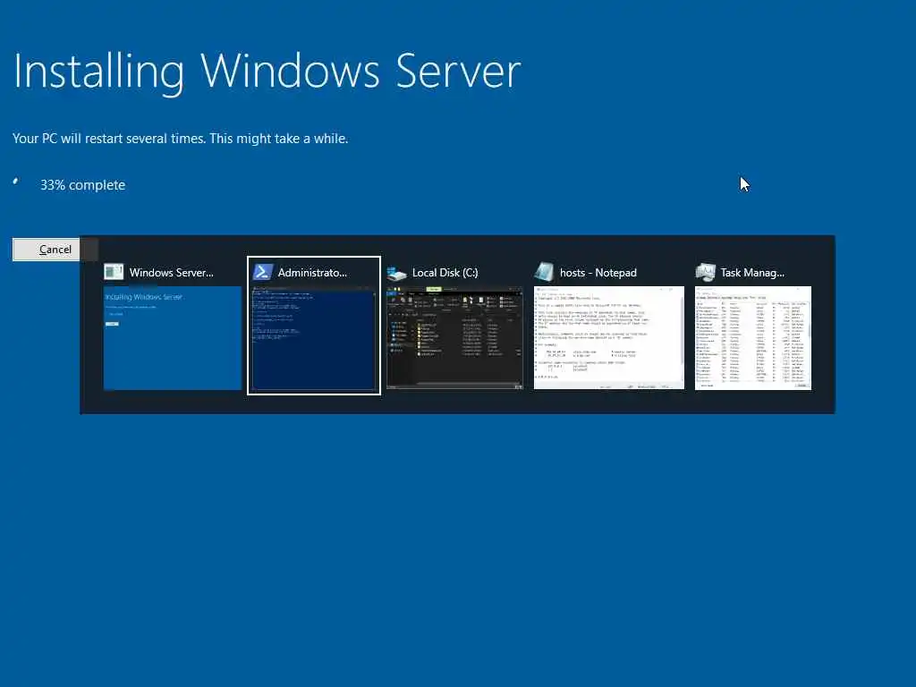The height and width of the screenshot is (687, 916).
Task: Switch to the Task Manager window thumbnail
Action: (x=753, y=337)
